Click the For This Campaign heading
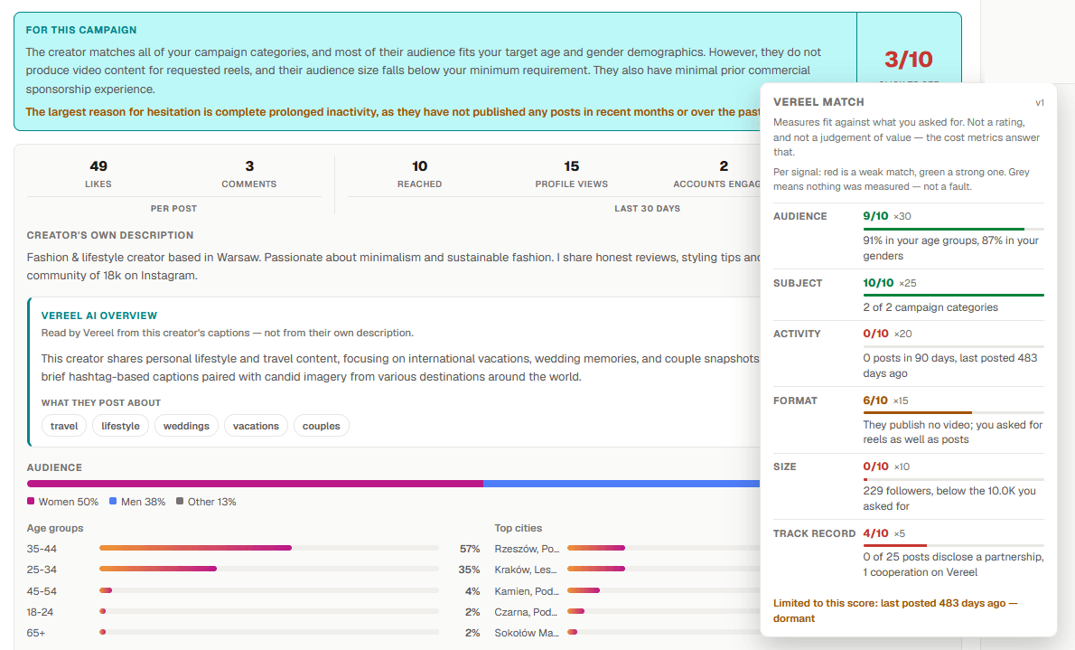The height and width of the screenshot is (650, 1075). (x=81, y=30)
